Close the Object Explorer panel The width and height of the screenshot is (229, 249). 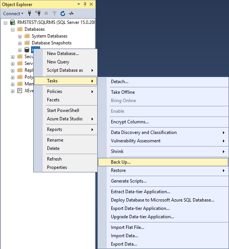pyautogui.click(x=91, y=4)
